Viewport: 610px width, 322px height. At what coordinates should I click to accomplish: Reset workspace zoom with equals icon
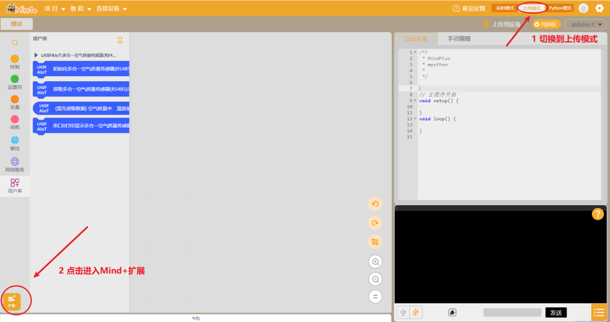376,297
